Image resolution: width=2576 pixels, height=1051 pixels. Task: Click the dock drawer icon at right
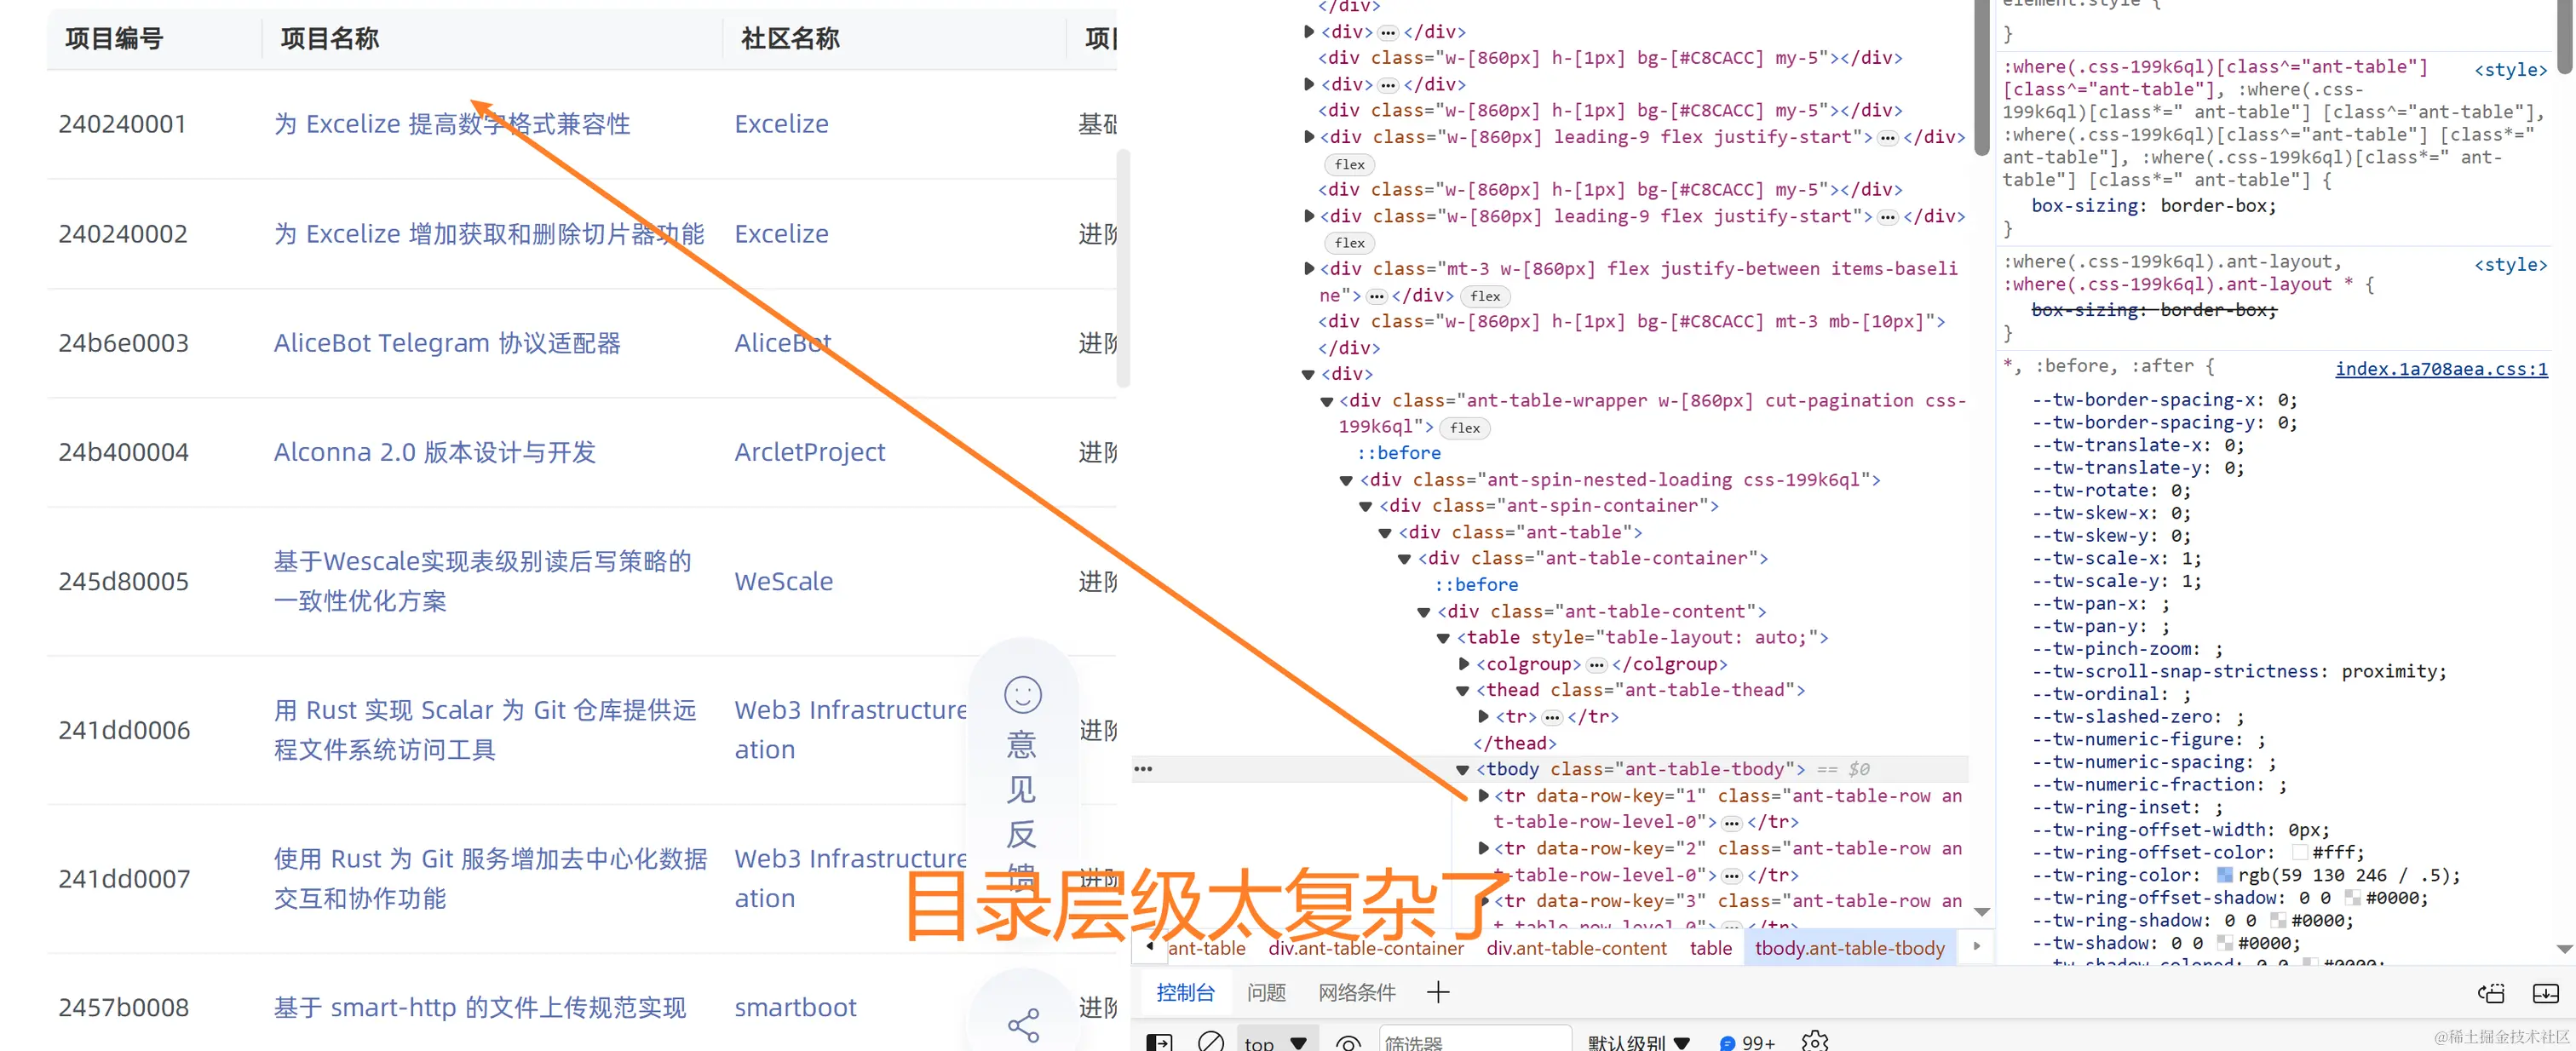click(x=2545, y=993)
